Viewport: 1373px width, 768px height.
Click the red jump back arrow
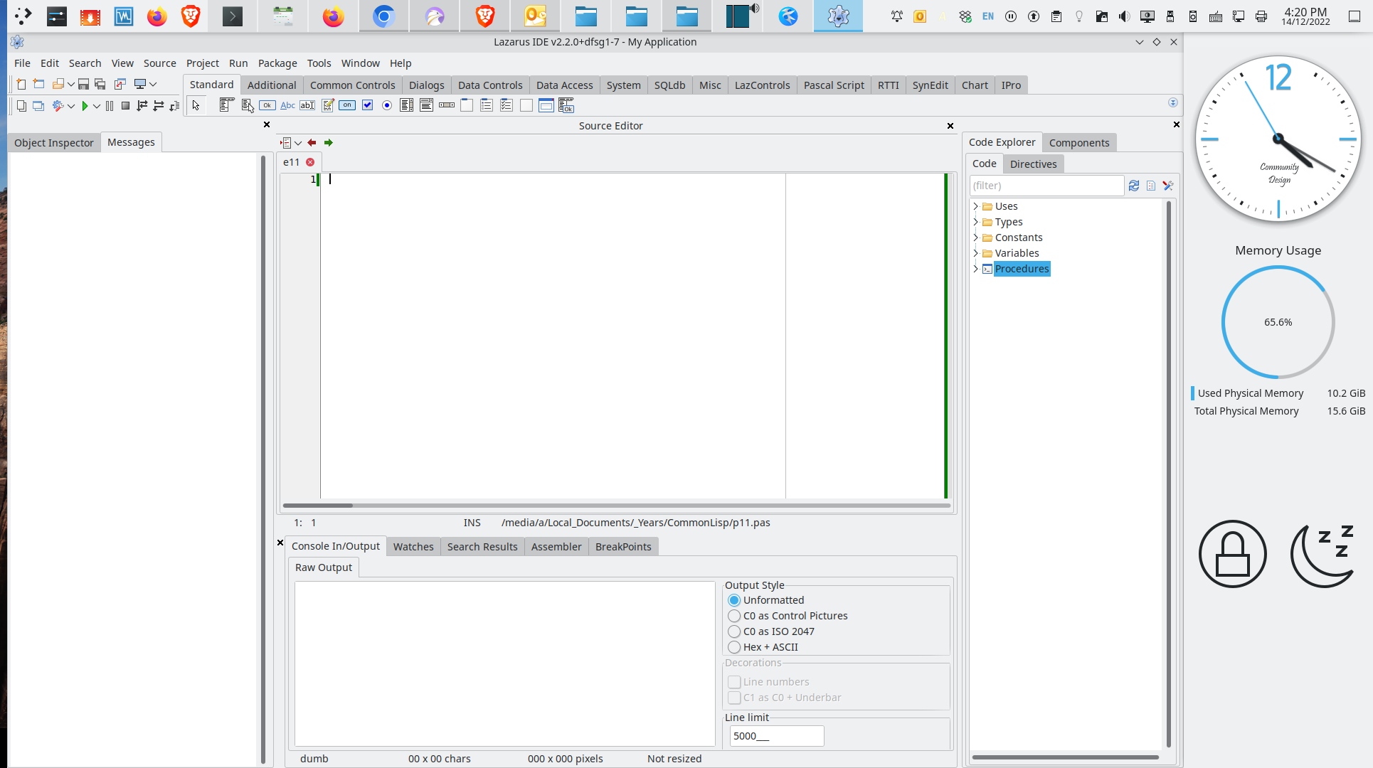point(312,142)
